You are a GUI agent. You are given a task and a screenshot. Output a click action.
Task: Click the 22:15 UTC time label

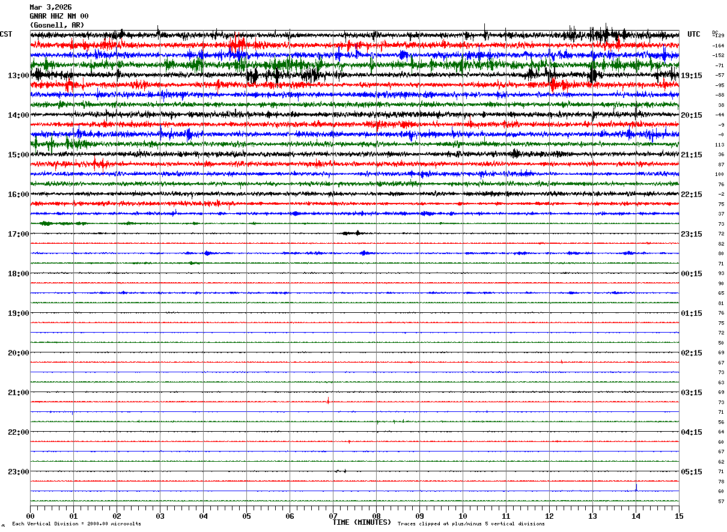pyautogui.click(x=692, y=195)
